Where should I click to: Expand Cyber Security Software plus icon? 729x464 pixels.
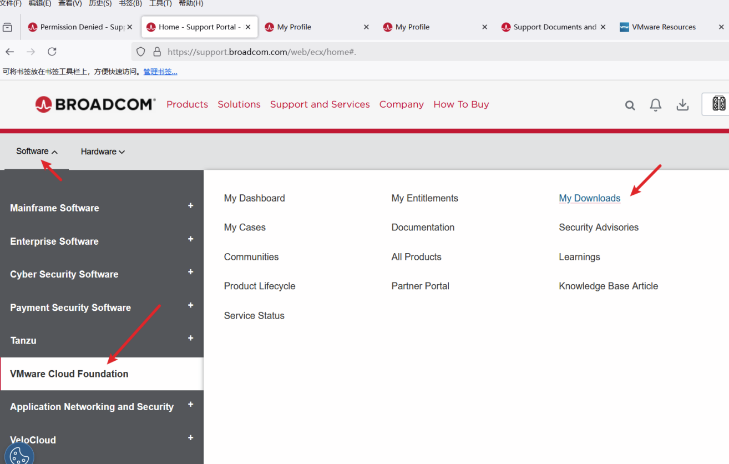click(190, 272)
